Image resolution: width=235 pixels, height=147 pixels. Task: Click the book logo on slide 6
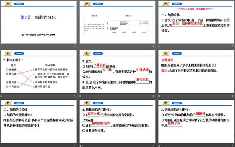pos(166,53)
